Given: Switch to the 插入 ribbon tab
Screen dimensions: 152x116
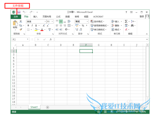Looking at the screenshot, I should pyautogui.click(x=35, y=17).
